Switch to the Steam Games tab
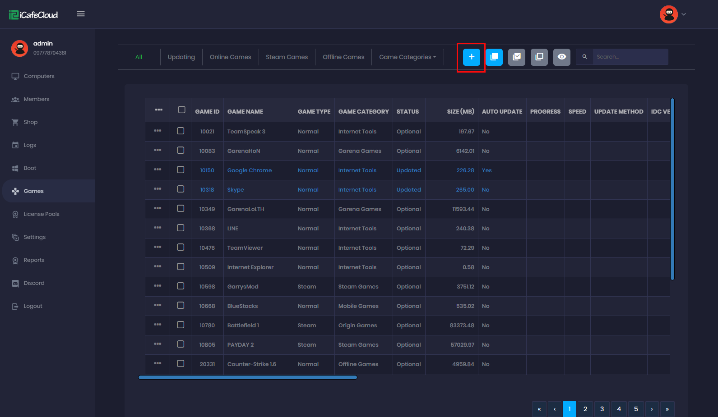The width and height of the screenshot is (718, 417). coord(287,57)
